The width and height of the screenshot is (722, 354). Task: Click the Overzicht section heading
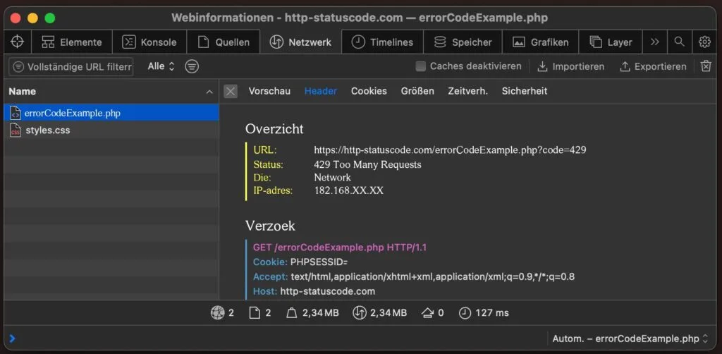274,129
